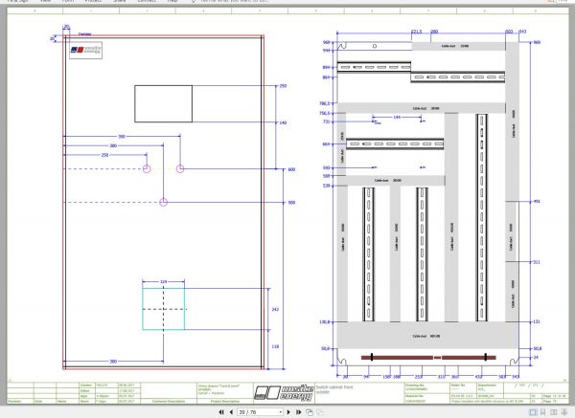Click the bottom wide Cable duct label
The width and height of the screenshot is (575, 418).
(426, 336)
